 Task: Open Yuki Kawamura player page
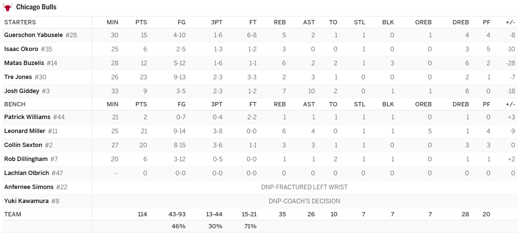[26, 201]
